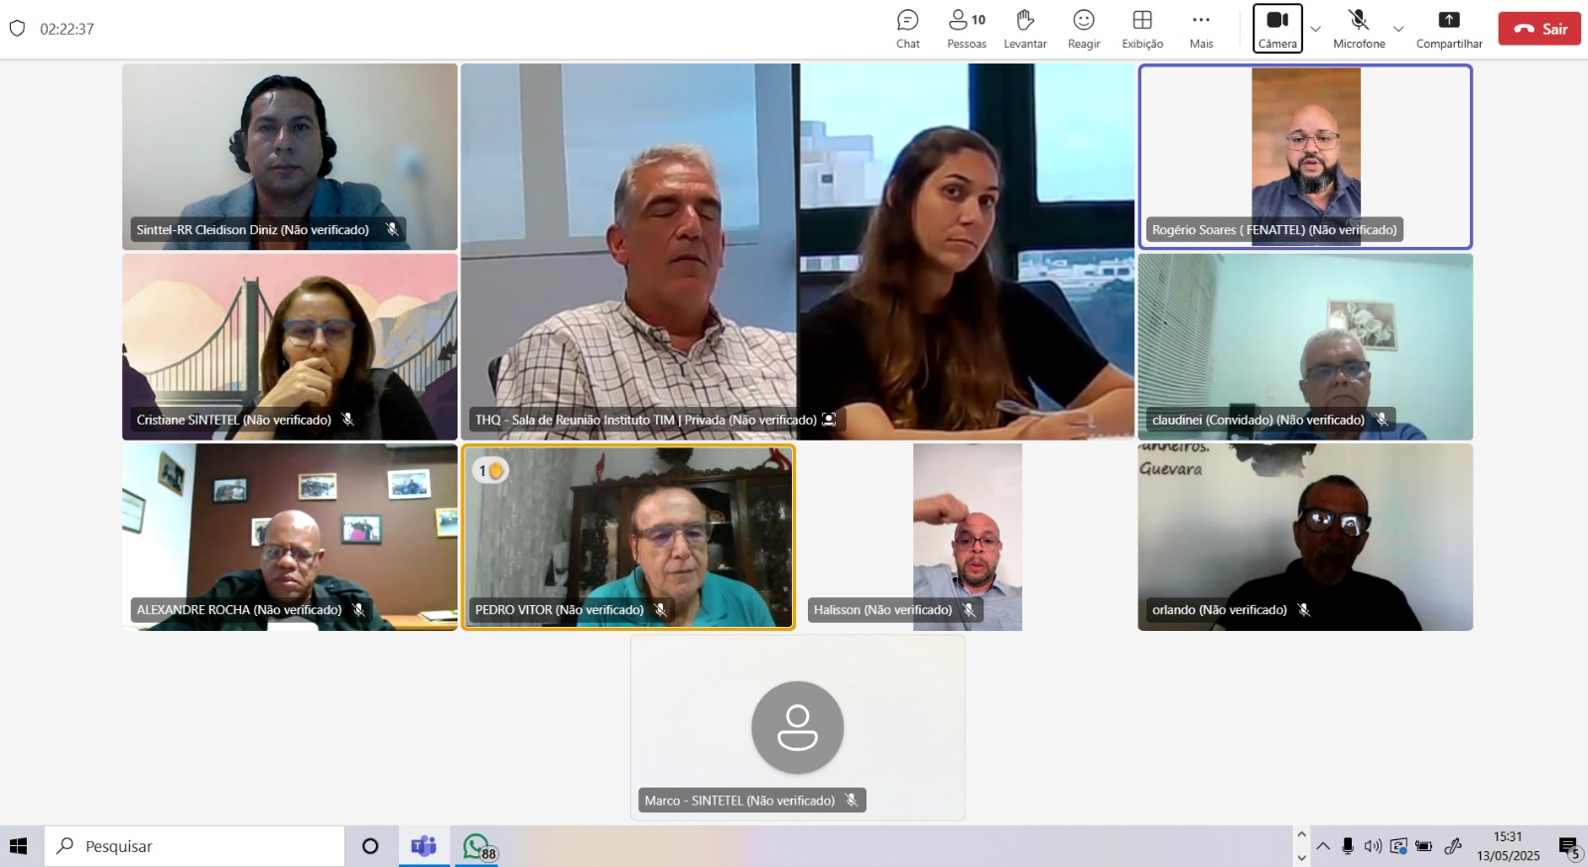Unmute the Microfone
Screen dimensions: 1588x867
tap(1358, 29)
